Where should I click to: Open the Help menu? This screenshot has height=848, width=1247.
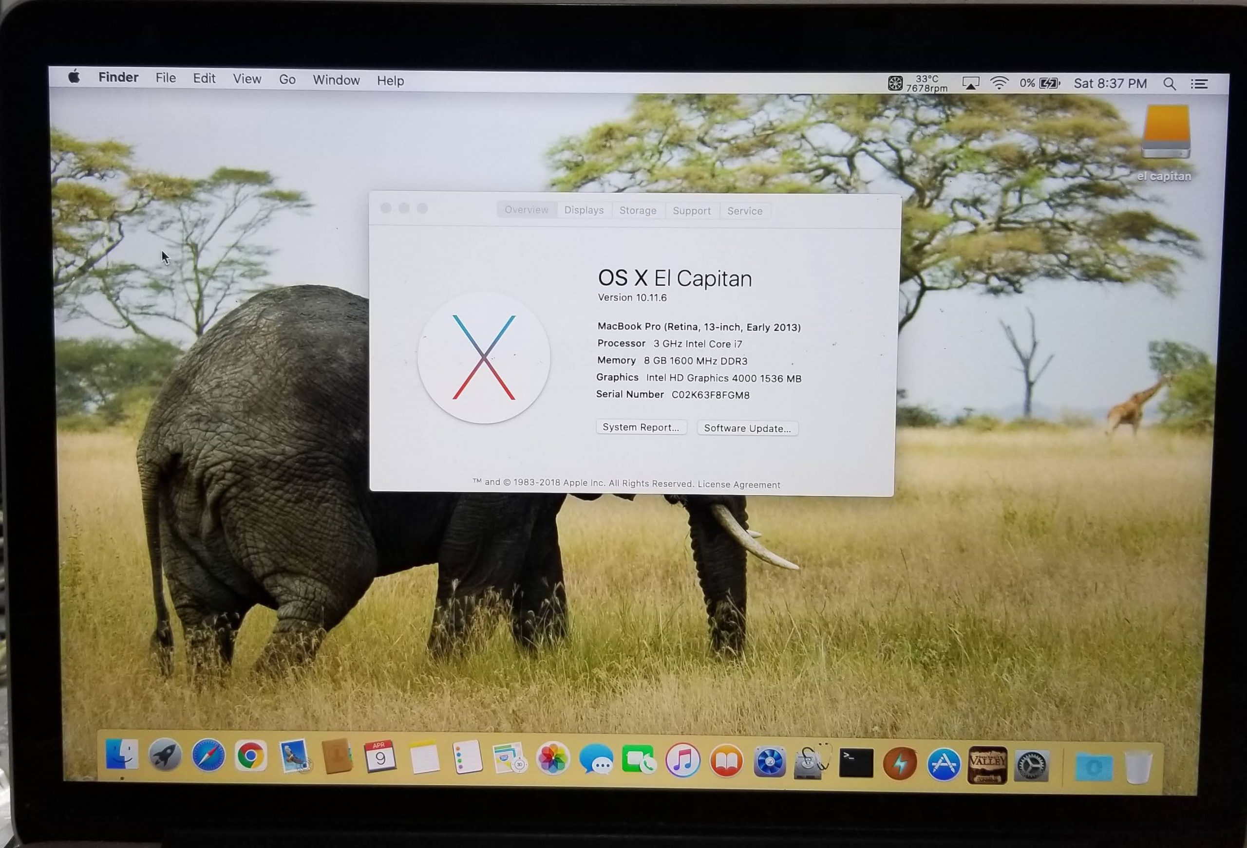pyautogui.click(x=390, y=80)
